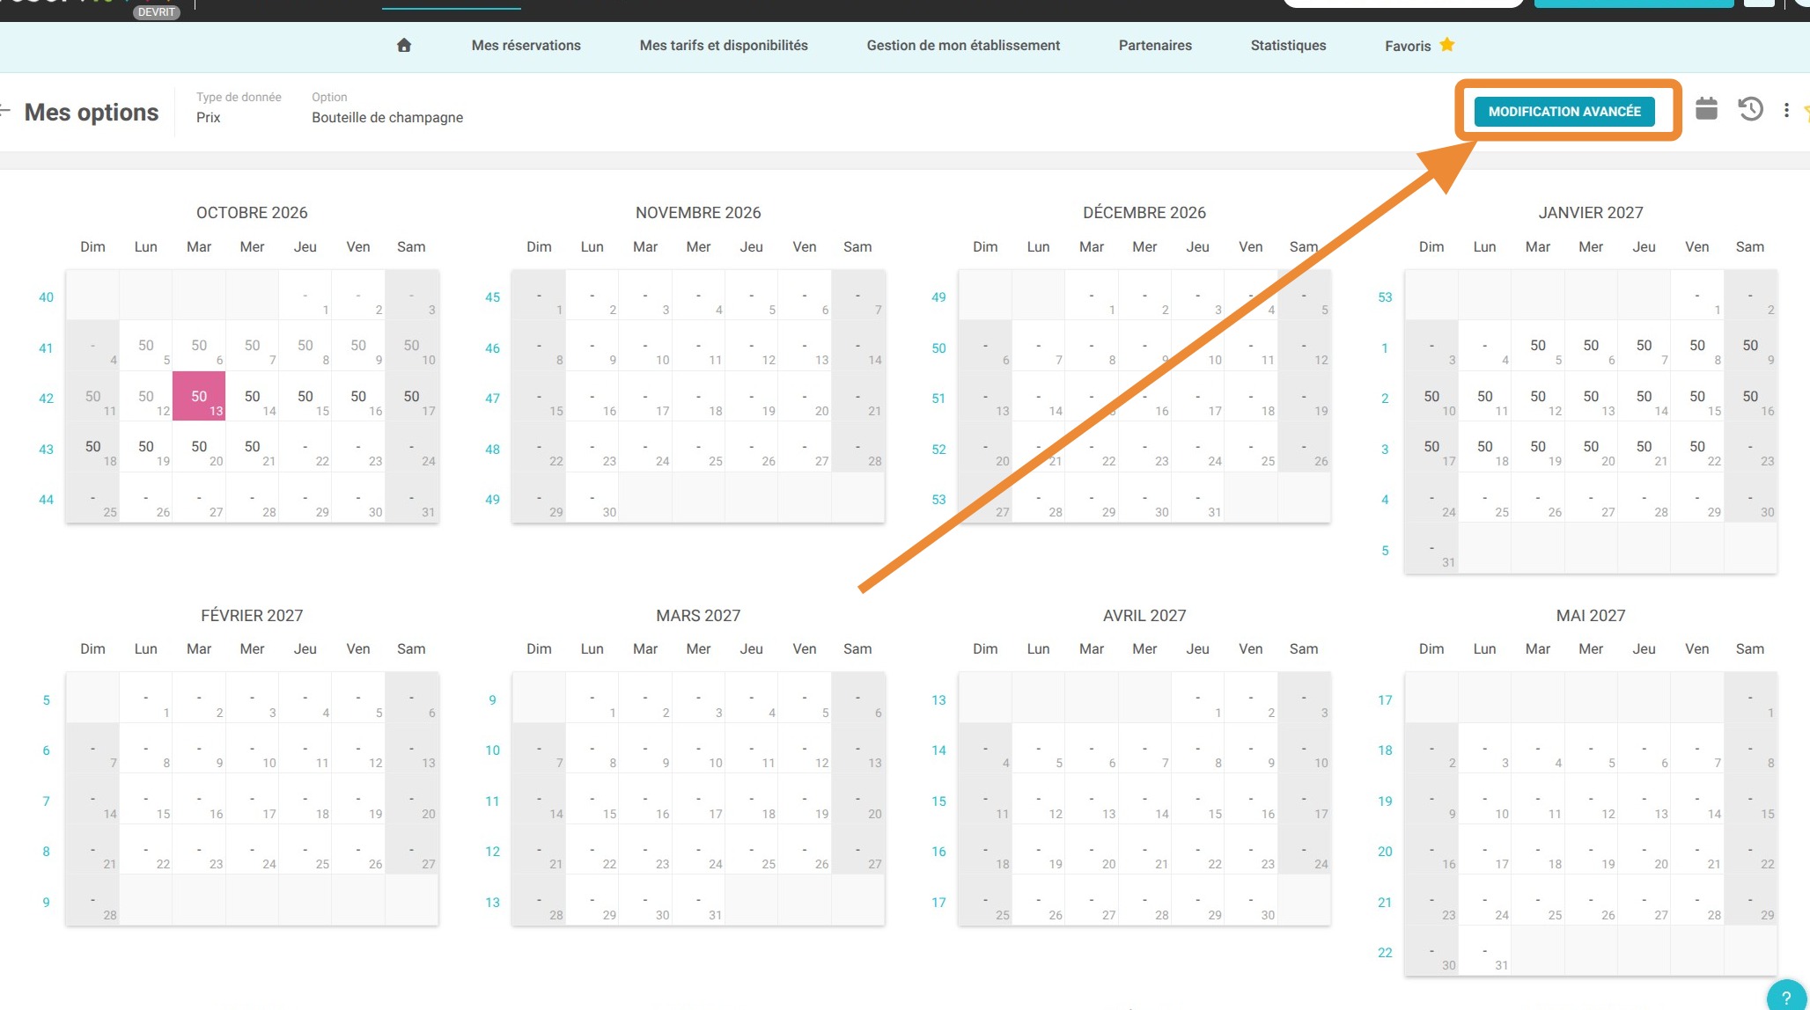Click the calendar icon next to Modification avancée
The width and height of the screenshot is (1810, 1010).
pos(1706,109)
